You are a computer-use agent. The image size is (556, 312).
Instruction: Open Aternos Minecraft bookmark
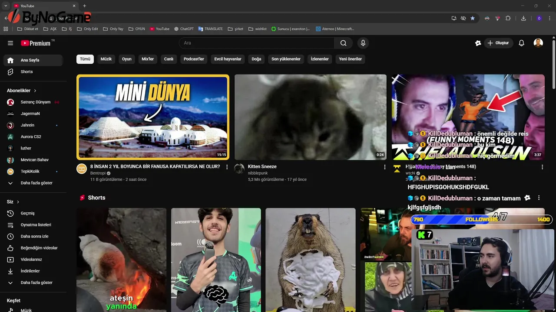pos(335,29)
